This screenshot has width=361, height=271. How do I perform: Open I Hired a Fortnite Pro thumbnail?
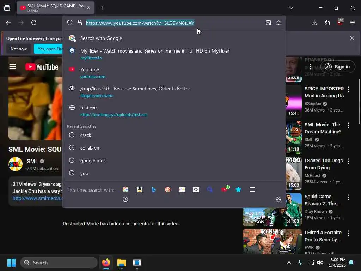272,241
